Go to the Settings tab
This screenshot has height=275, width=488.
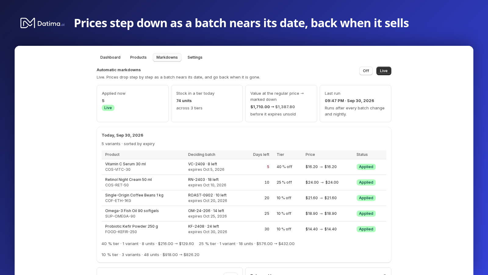click(x=195, y=57)
